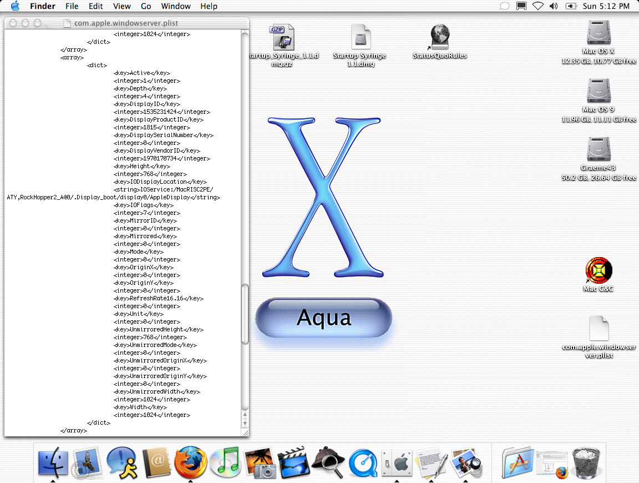Select the Graeme43 drive on desktop
Image resolution: width=639 pixels, height=483 pixels.
click(599, 149)
